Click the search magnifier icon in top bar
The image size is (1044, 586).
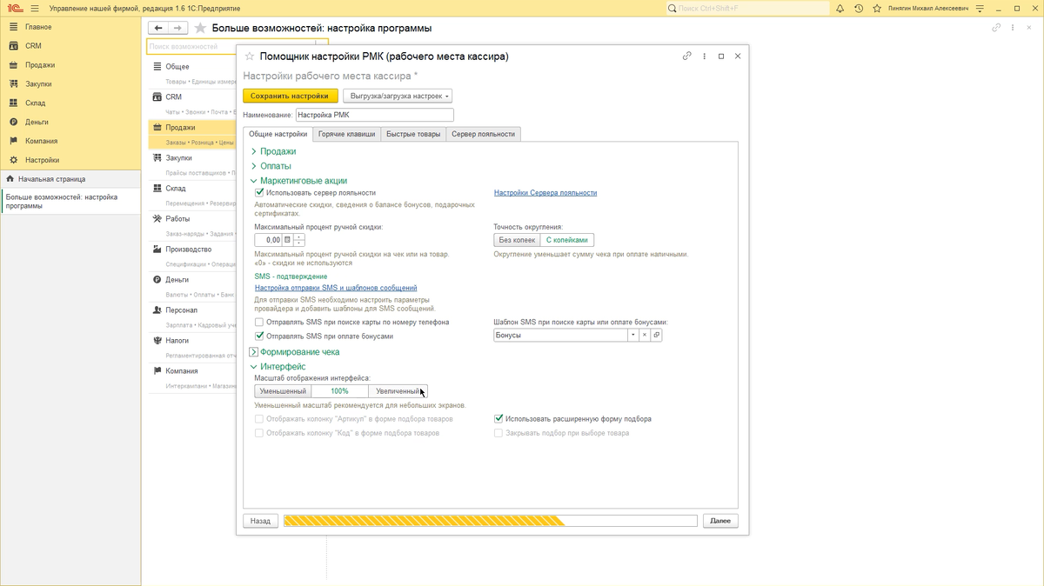673,9
